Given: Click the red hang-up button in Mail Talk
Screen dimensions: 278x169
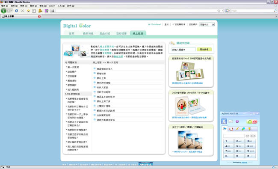Looking at the screenshot, I should point(254,122).
